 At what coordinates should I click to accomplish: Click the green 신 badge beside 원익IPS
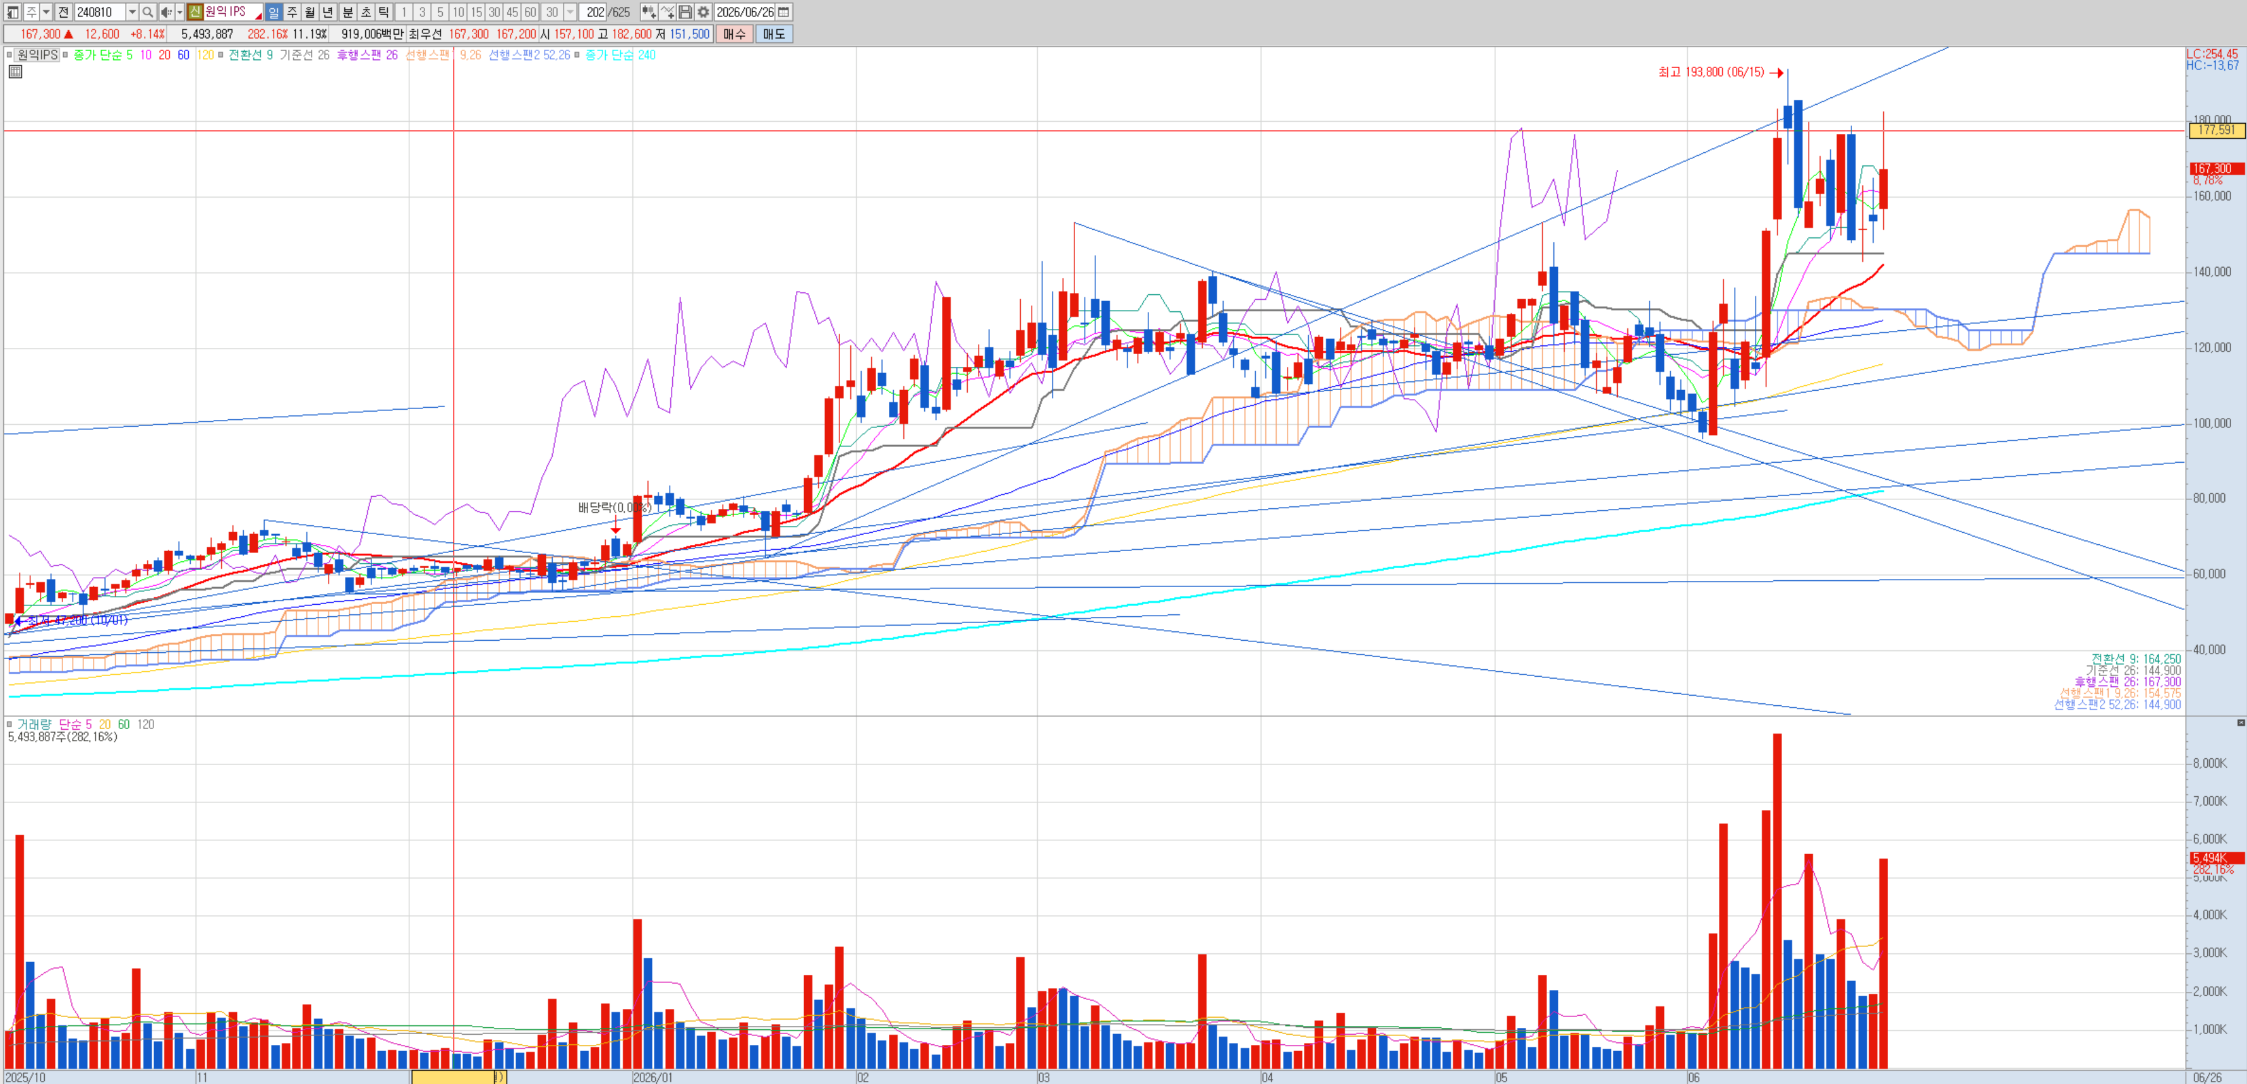pos(195,12)
